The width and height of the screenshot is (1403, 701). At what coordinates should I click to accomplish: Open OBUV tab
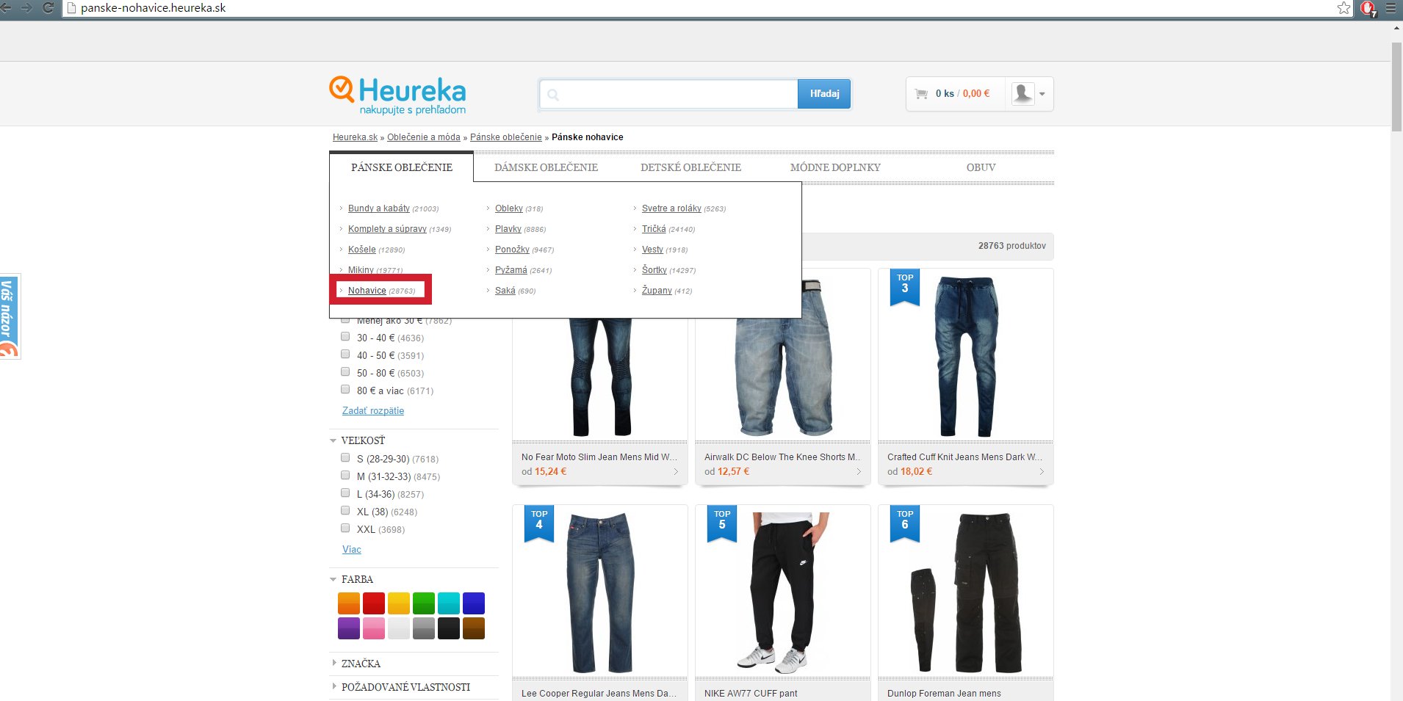point(981,167)
